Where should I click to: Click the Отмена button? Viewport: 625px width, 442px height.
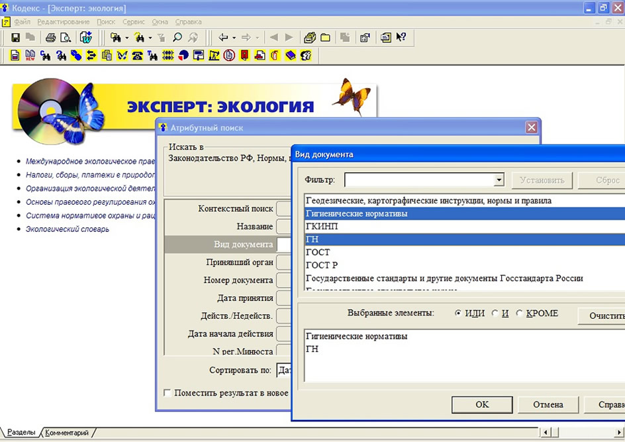(x=548, y=404)
